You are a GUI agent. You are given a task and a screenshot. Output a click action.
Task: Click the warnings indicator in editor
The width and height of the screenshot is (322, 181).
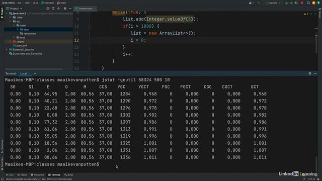pos(306,14)
